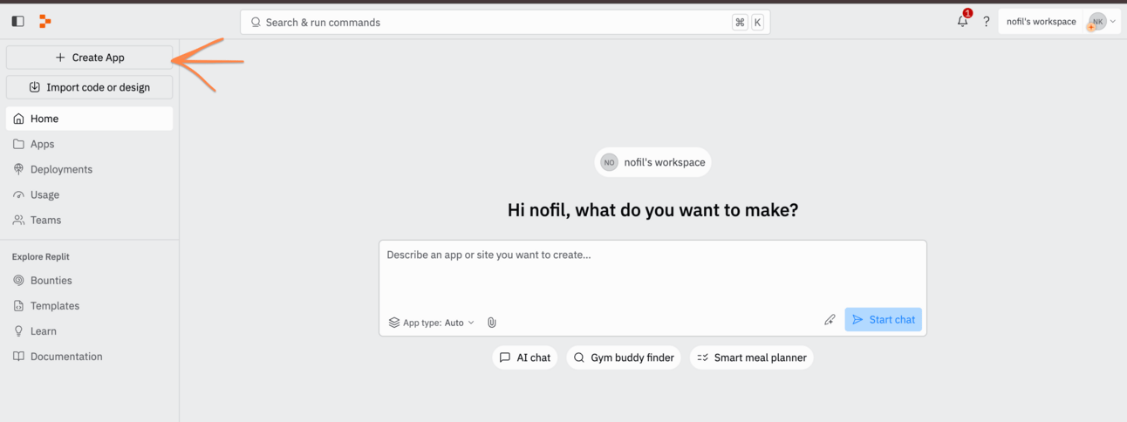Open Apps in the sidebar

pyautogui.click(x=89, y=144)
